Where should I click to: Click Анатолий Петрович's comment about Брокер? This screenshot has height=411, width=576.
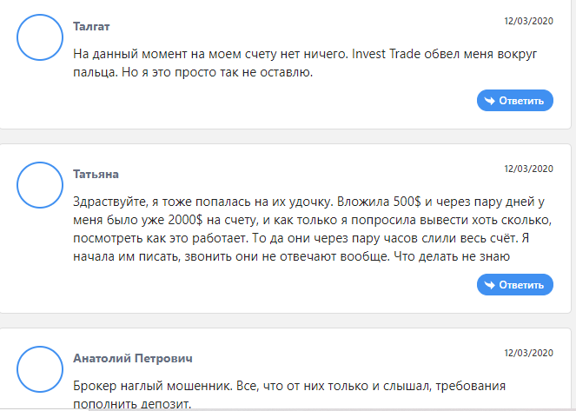click(289, 394)
